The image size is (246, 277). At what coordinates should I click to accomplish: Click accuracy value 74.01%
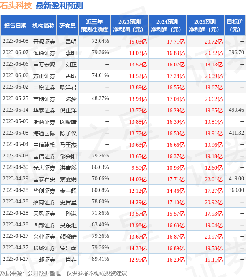[100, 76]
